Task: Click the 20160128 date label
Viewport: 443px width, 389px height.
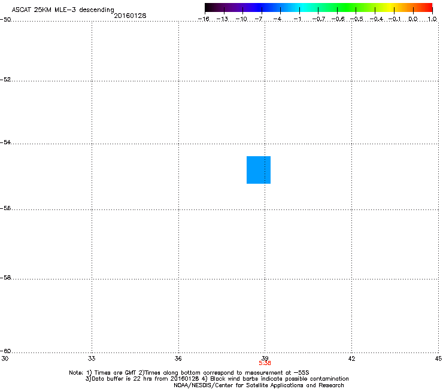Action: point(130,16)
